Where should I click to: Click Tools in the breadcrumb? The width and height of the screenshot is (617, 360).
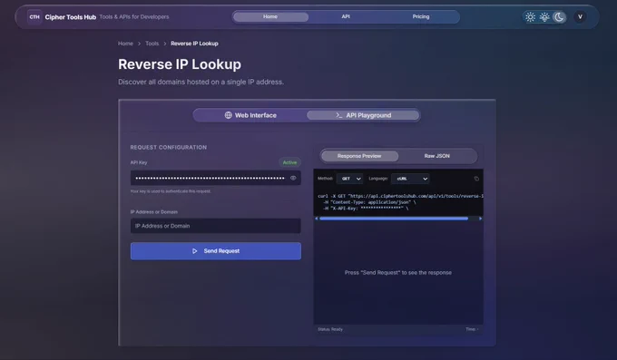tap(152, 44)
